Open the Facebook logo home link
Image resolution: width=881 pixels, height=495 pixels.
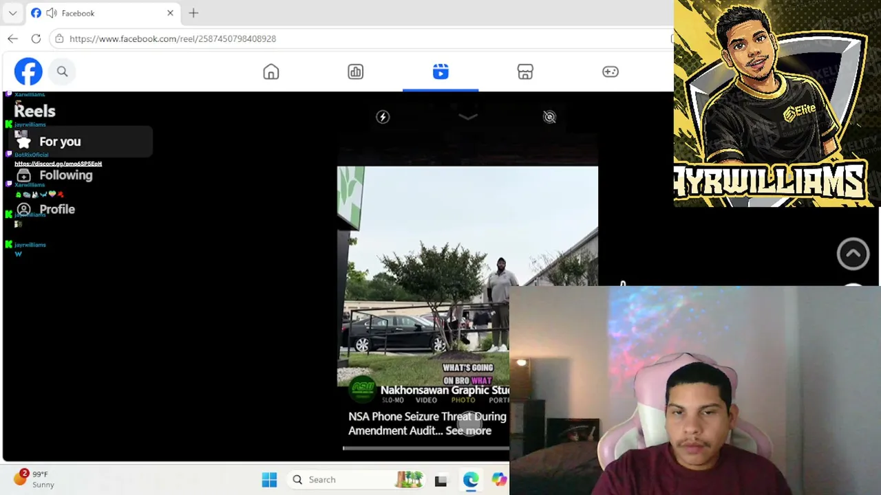point(28,71)
